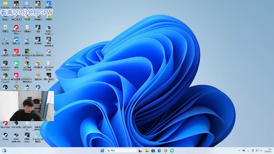Launch the Logitech G HUB shortcut
Image resolution: width=274 pixels, height=154 pixels.
coord(5,87)
